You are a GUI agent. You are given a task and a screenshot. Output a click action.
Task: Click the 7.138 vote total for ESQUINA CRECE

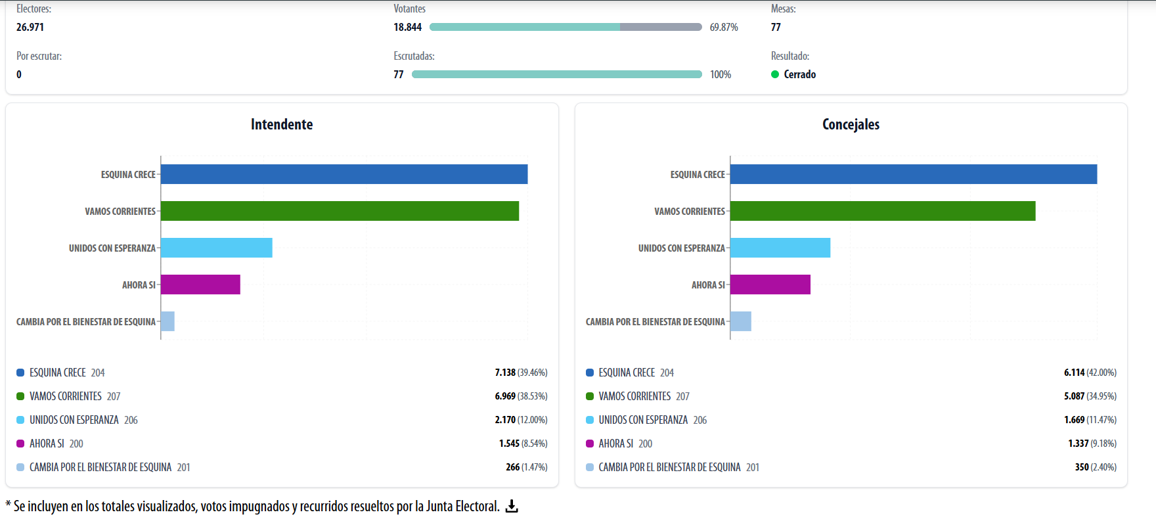505,373
